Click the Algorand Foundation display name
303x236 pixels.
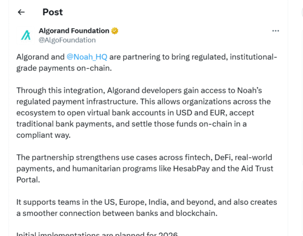[x=74, y=31]
